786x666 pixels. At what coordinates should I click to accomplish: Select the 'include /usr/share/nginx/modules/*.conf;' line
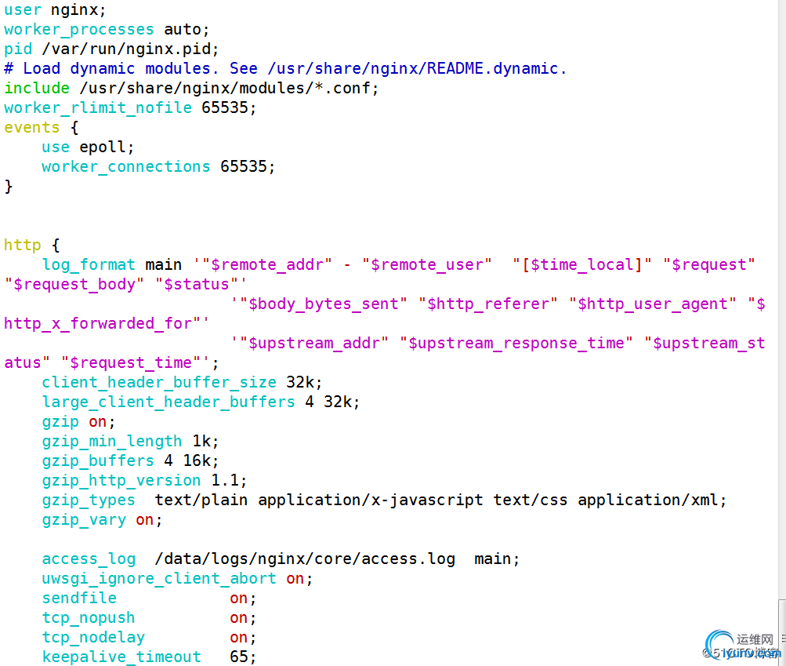point(191,88)
